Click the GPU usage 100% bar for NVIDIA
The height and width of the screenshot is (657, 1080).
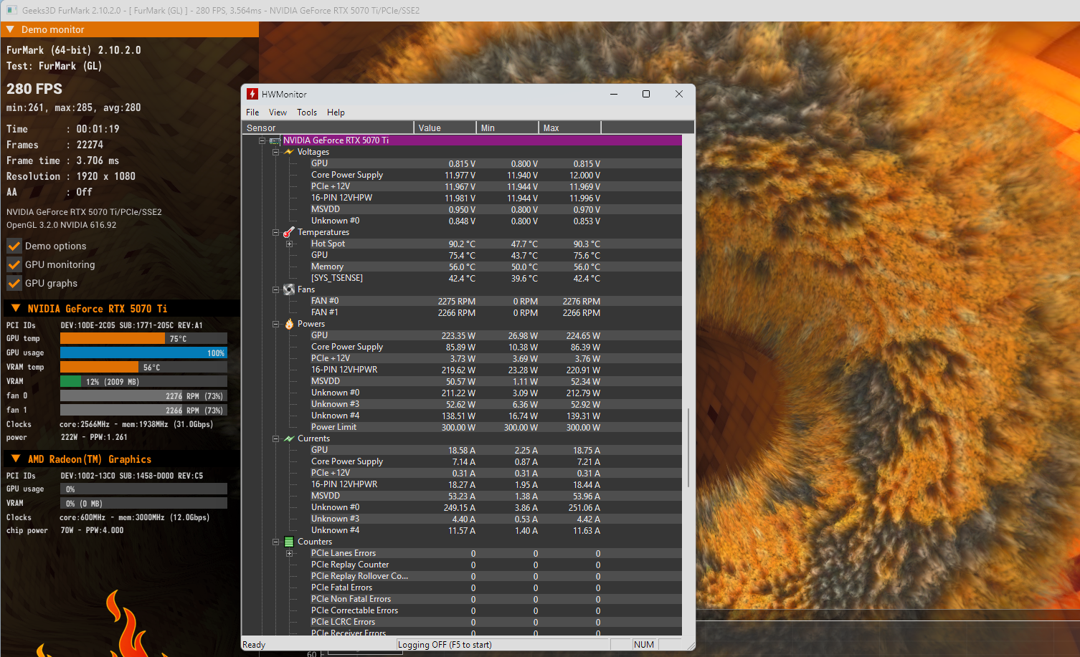coord(143,353)
